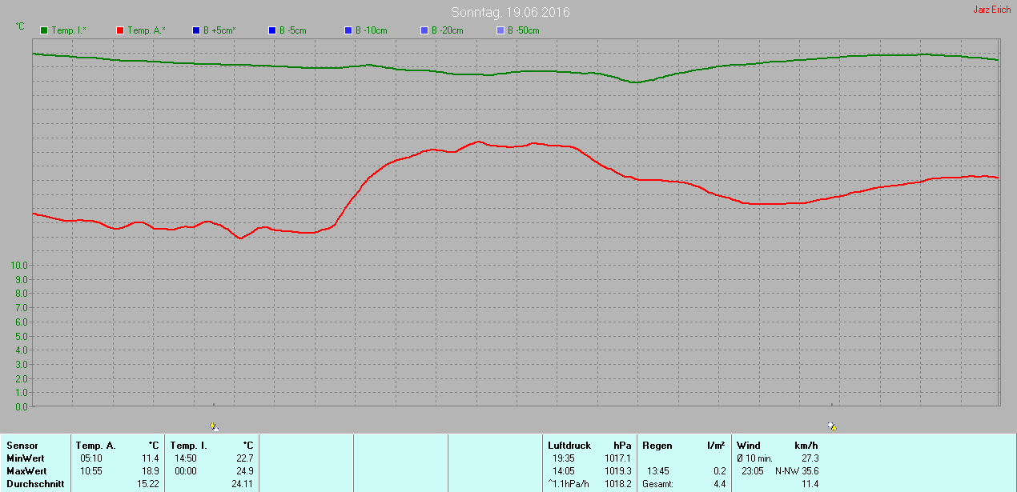Click the green Temp. I.* legend swatch
Viewport: 1017px width, 492px height.
point(45,30)
